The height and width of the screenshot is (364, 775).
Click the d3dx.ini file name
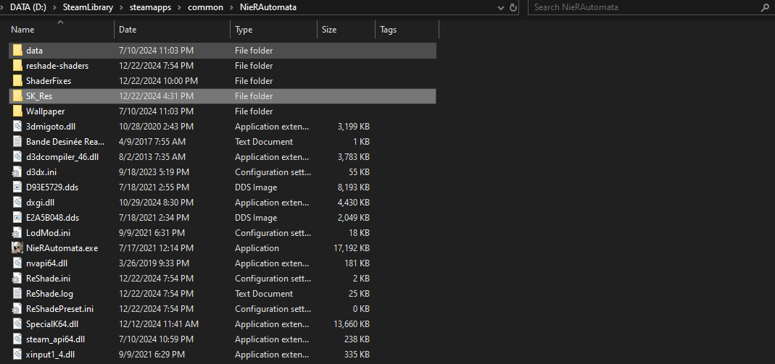point(41,172)
